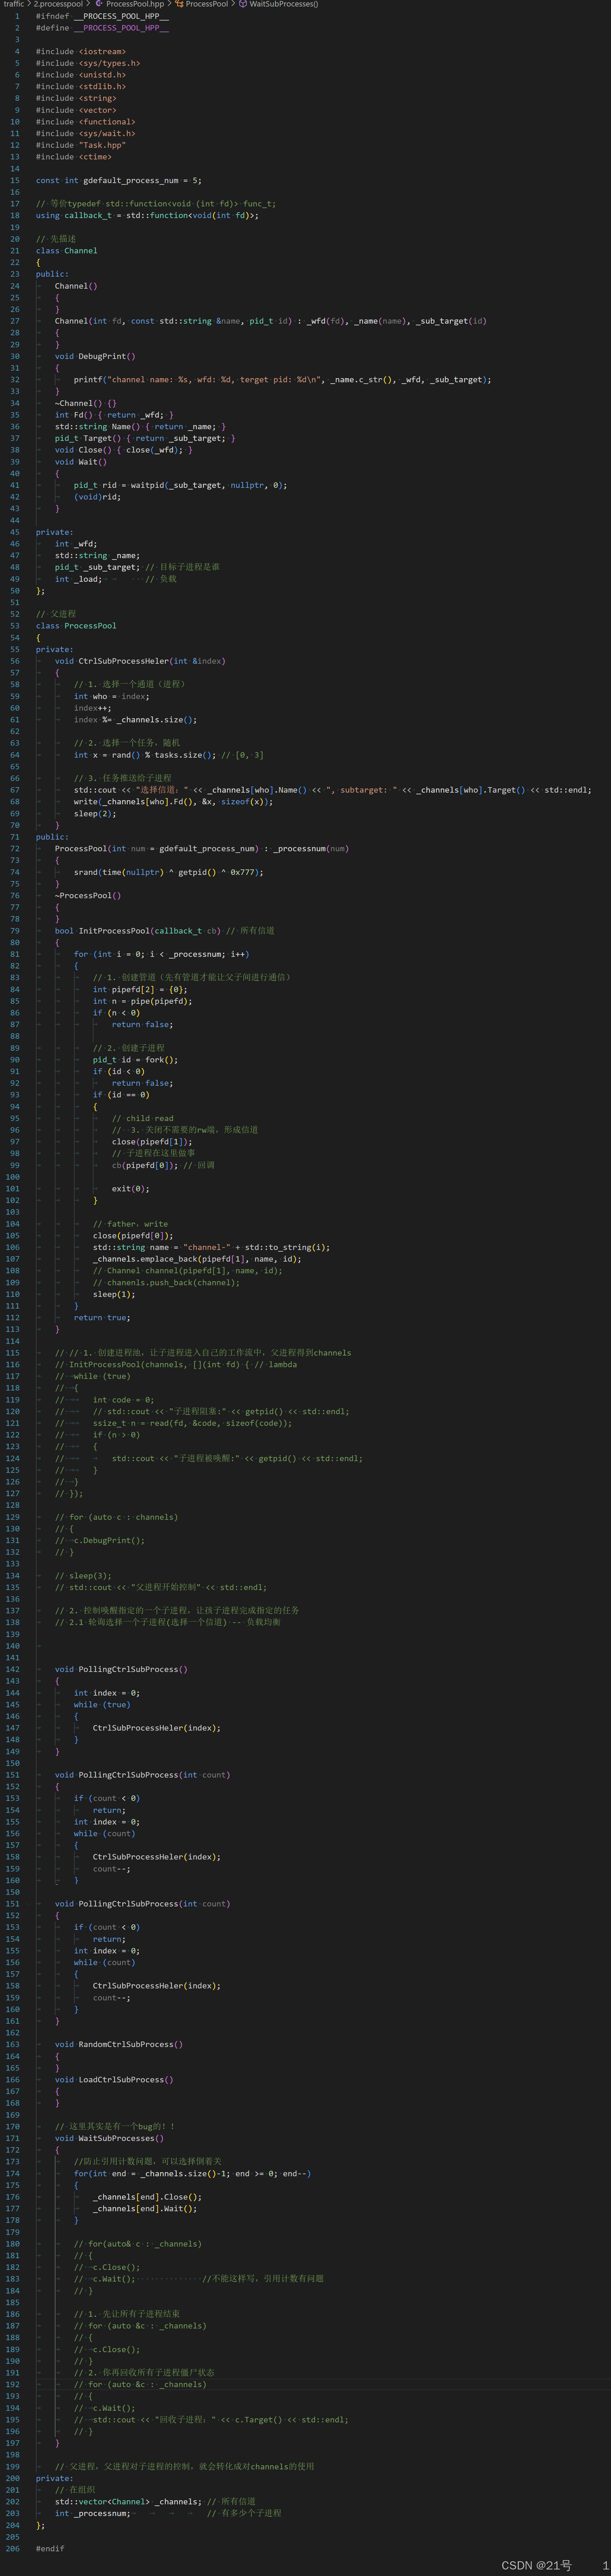Click the 'close(pipefd[1]);' line

pyautogui.click(x=152, y=1142)
